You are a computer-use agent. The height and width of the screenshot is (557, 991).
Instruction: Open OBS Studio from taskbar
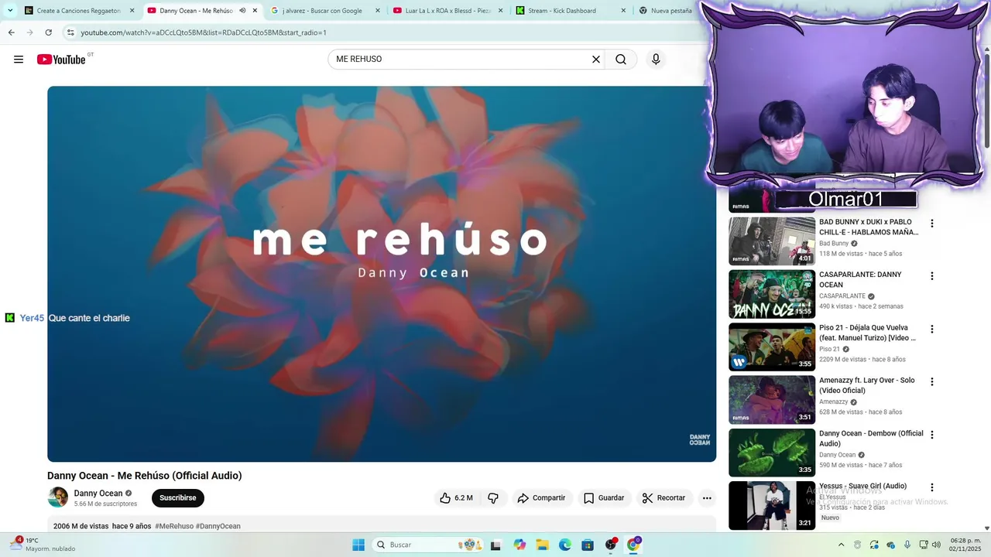pos(611,545)
